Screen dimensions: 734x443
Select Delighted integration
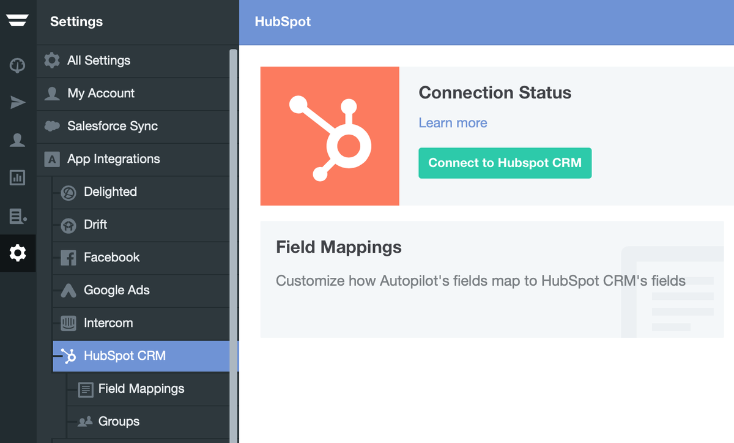pyautogui.click(x=110, y=192)
